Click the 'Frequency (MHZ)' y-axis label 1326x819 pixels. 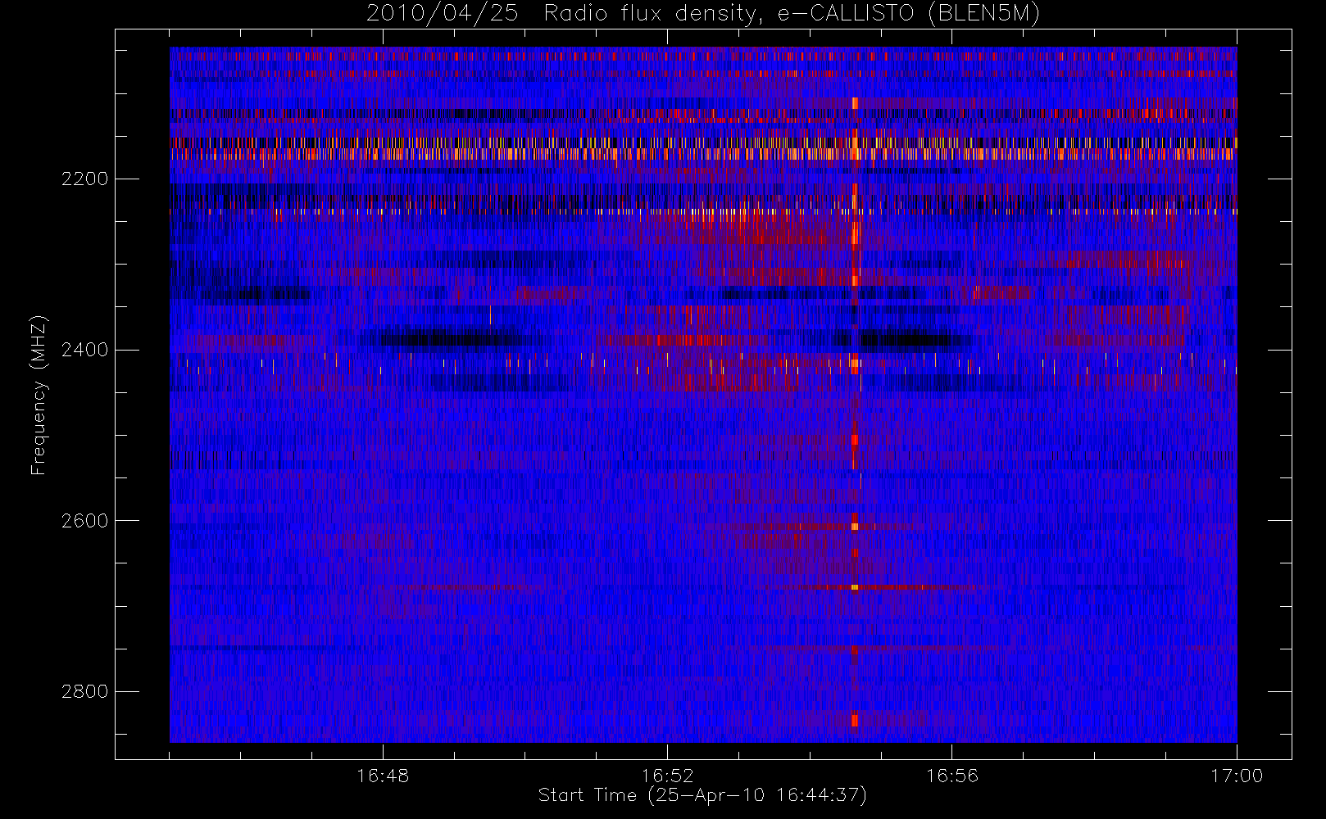(39, 395)
